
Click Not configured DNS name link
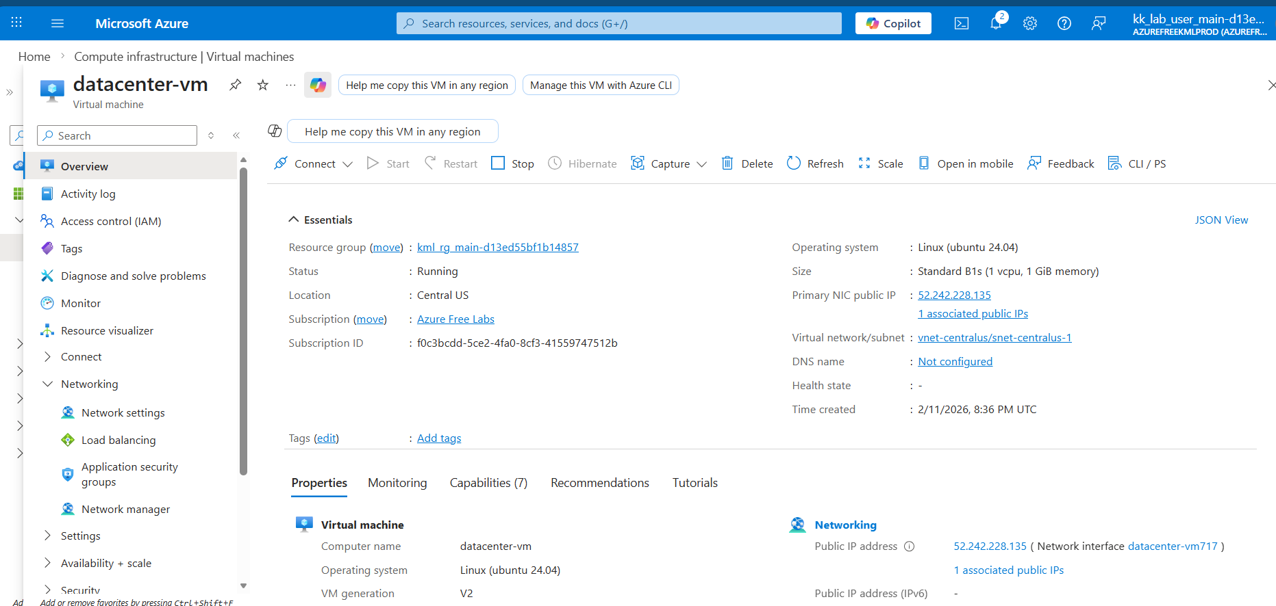tap(955, 361)
